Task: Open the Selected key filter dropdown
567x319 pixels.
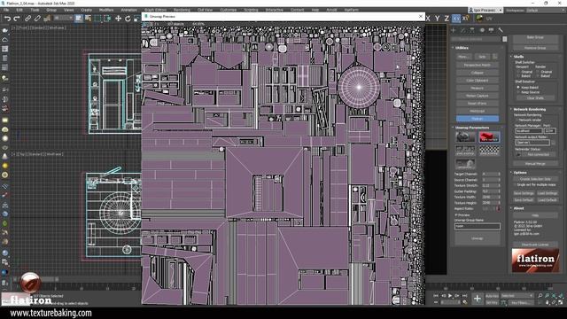Action: pos(517,296)
